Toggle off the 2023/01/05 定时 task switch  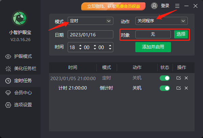(x=165, y=78)
